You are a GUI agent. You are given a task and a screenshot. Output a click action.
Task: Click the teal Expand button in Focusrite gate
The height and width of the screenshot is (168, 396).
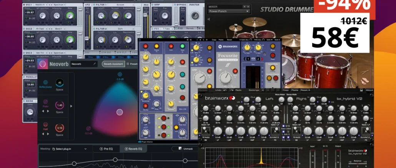[182, 74]
